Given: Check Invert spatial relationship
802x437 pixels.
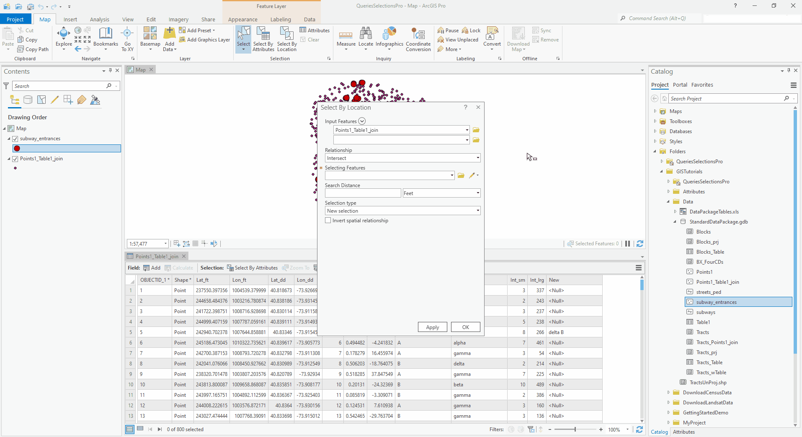Looking at the screenshot, I should [328, 220].
